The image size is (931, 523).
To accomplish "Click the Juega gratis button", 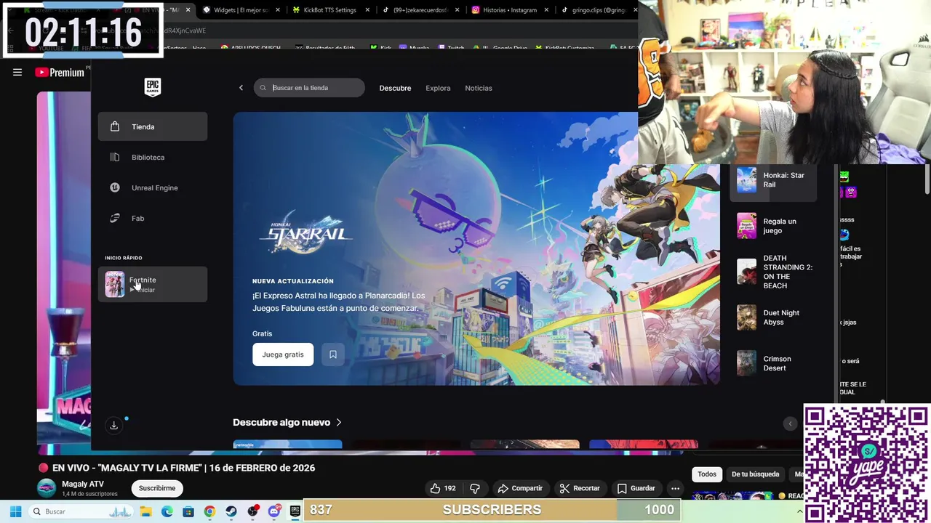I will pos(283,354).
